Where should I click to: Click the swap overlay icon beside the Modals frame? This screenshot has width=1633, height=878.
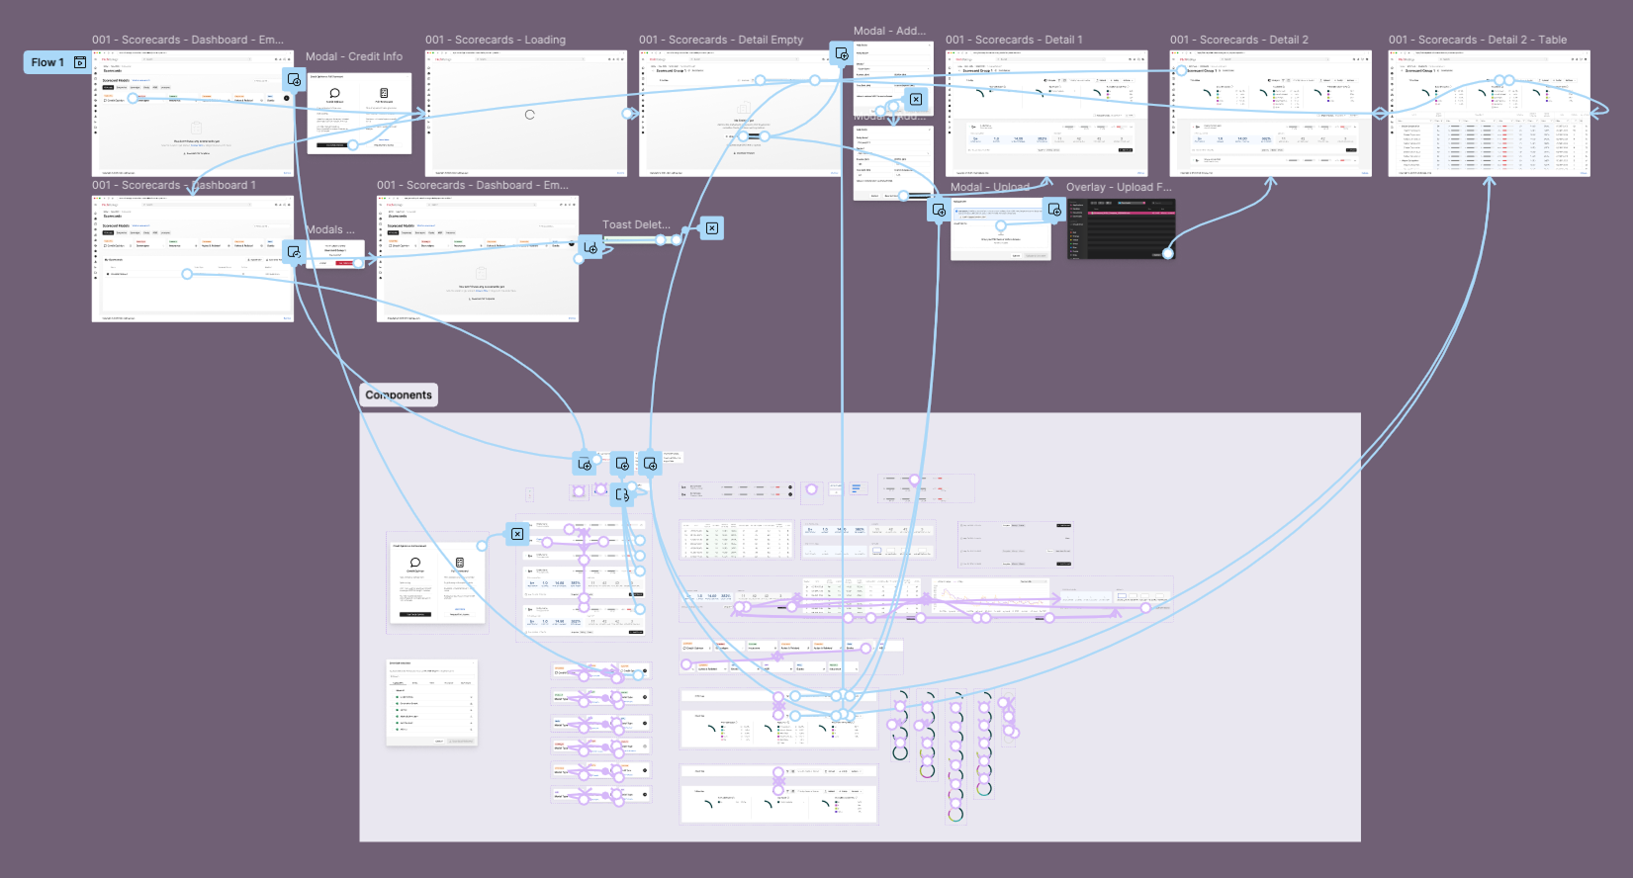pyautogui.click(x=294, y=252)
